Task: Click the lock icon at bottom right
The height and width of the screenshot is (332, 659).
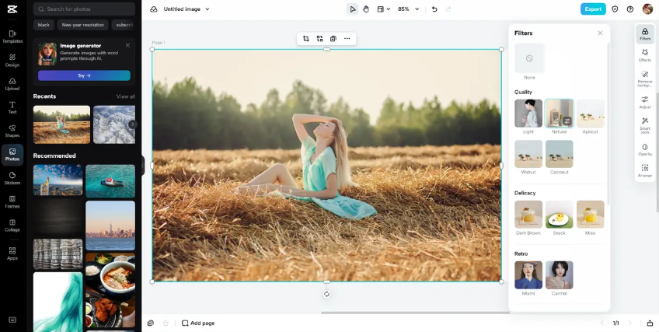Action: coord(650,323)
